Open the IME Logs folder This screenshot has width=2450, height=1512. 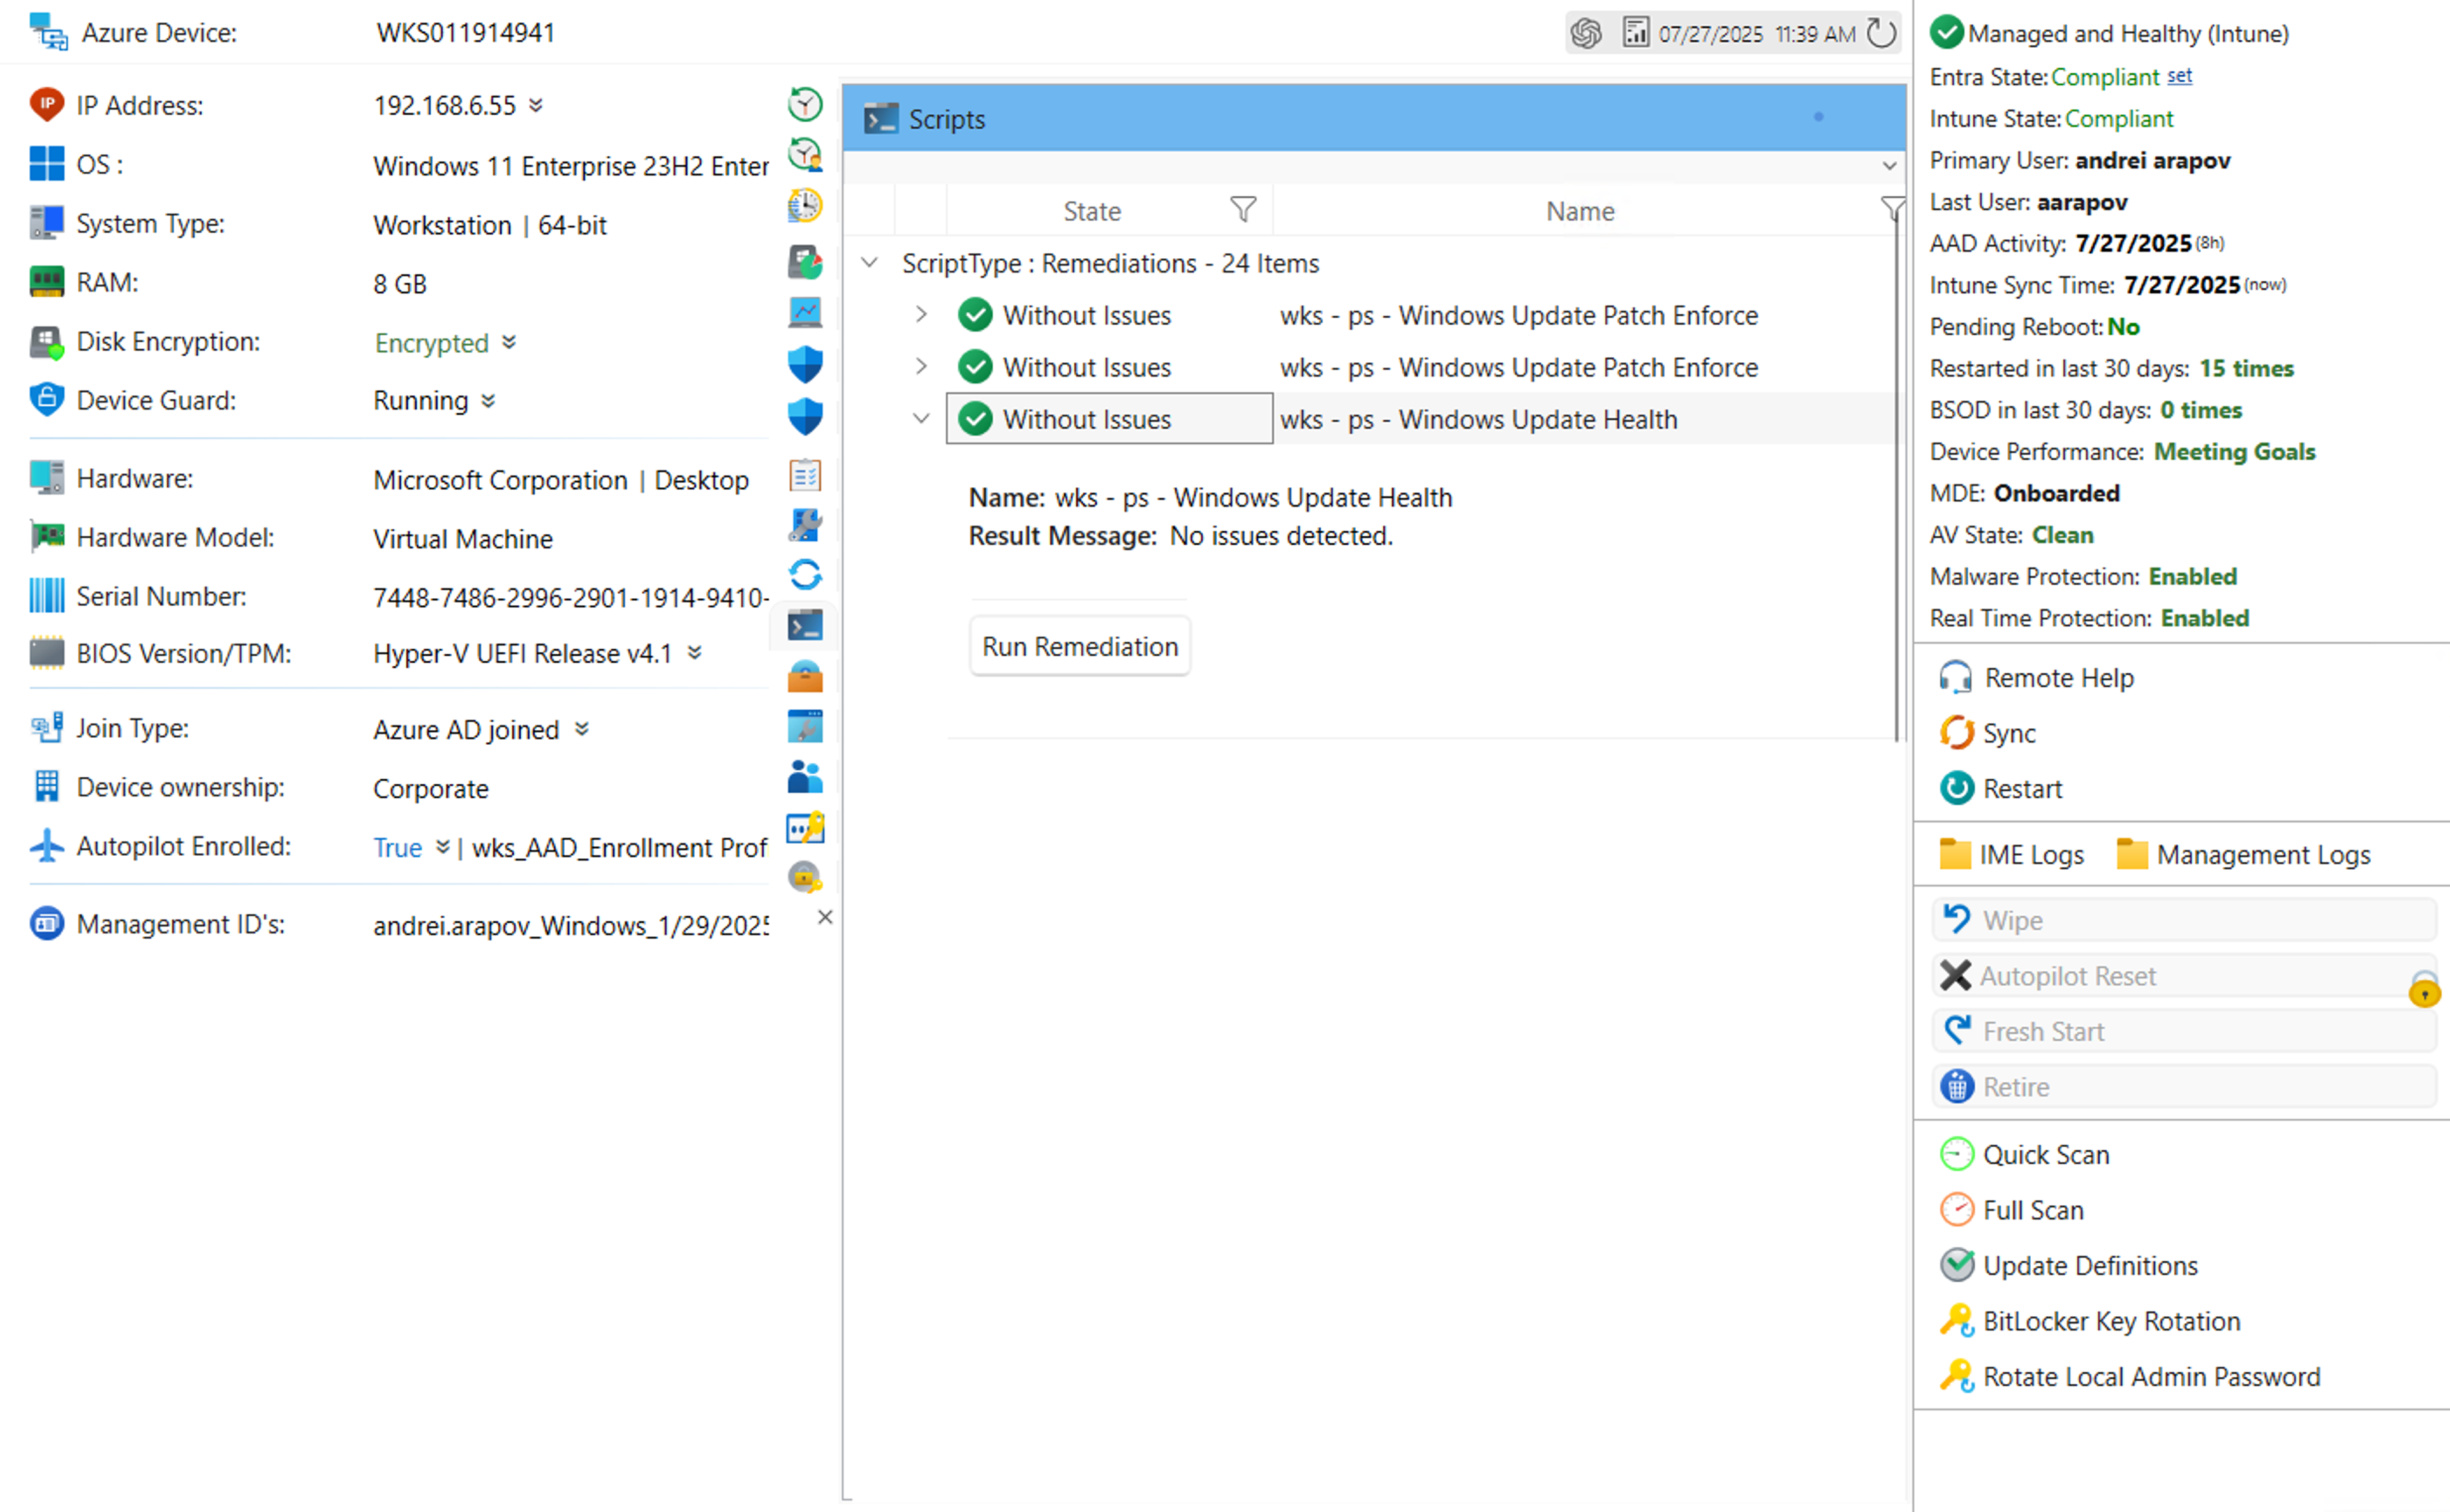tap(2012, 854)
